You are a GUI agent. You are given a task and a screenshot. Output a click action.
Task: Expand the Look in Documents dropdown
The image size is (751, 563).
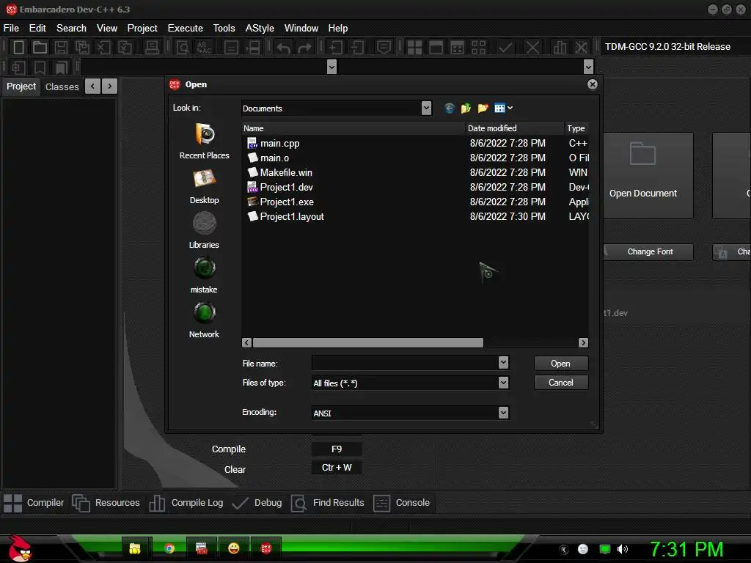pyautogui.click(x=426, y=108)
